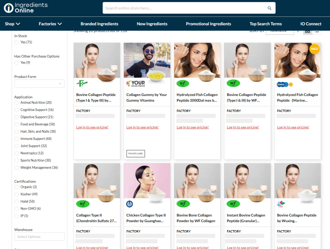Enable Hair, Skin, and Nails filter
The height and width of the screenshot is (249, 330).
[x=16, y=132]
